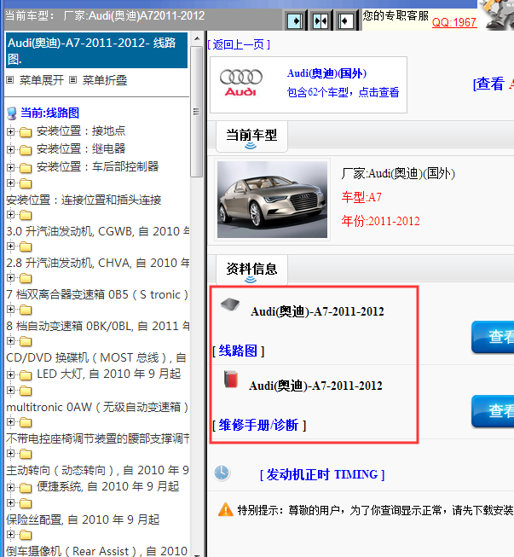This screenshot has height=557, width=514.
Task: Click the left panel scrollbar up arrow
Action: (197, 38)
